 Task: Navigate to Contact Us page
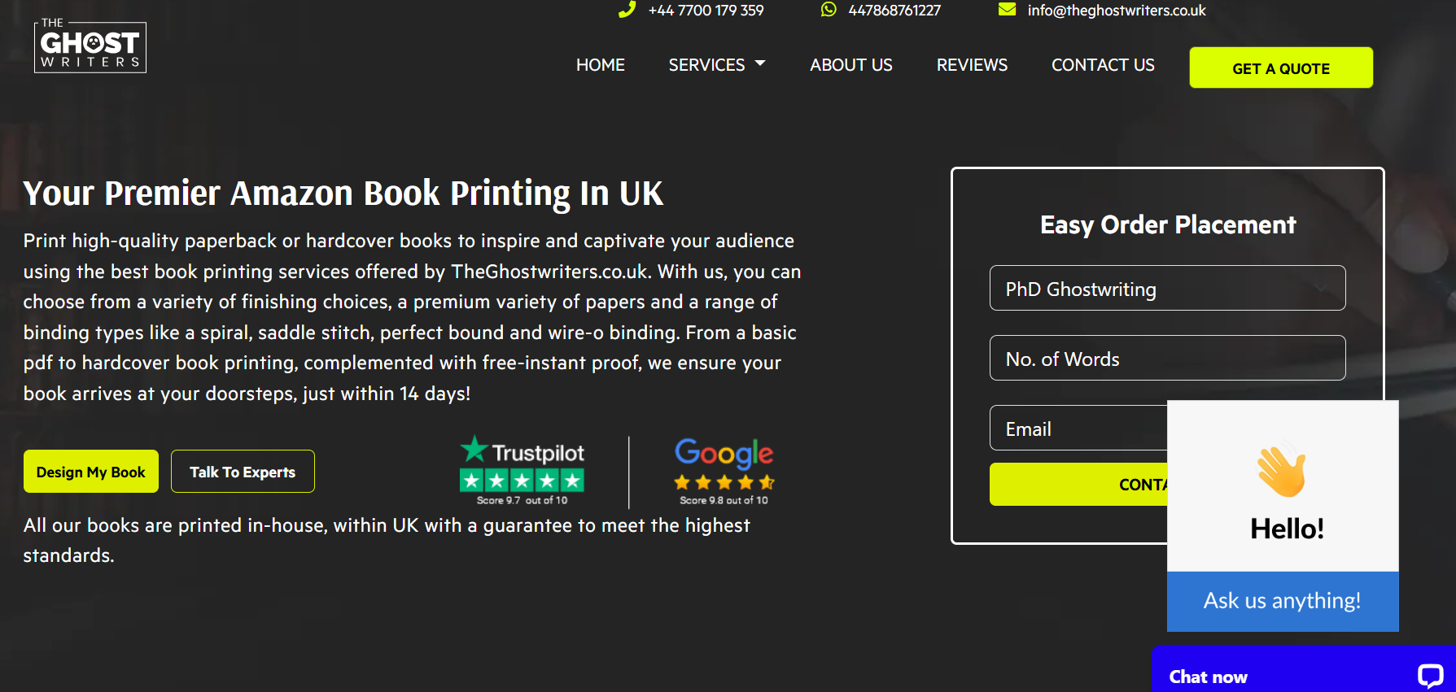tap(1103, 65)
